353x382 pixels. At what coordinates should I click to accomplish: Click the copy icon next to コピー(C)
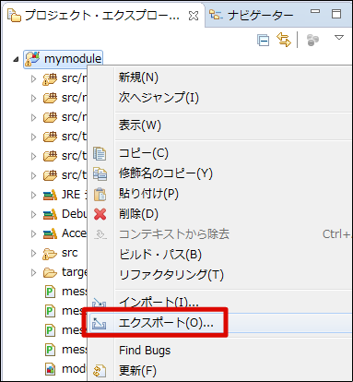pos(100,153)
